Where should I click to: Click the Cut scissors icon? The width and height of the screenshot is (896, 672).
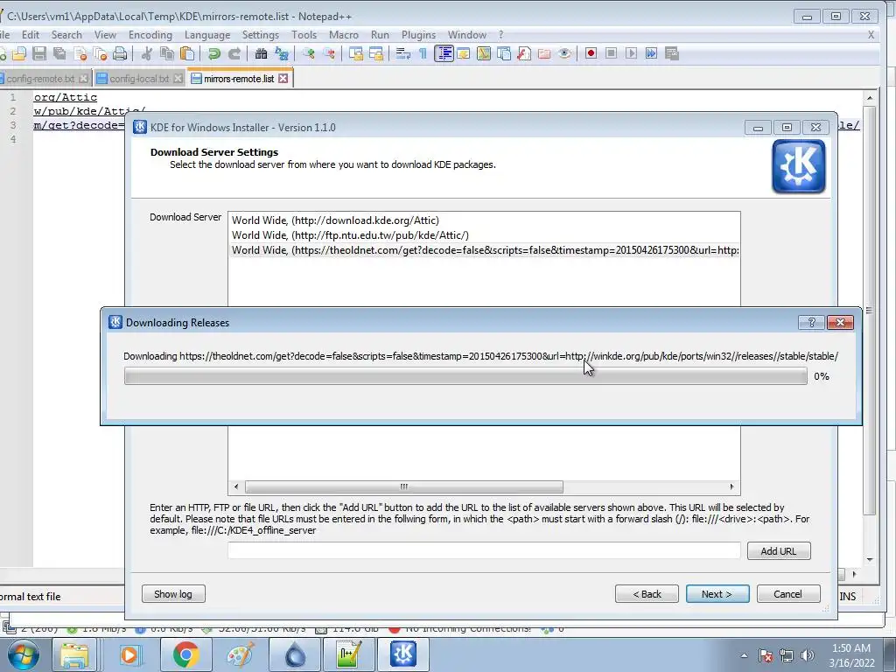tap(147, 53)
